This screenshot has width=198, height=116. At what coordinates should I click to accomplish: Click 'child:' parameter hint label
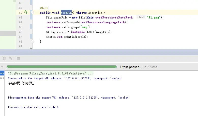pos(141,17)
